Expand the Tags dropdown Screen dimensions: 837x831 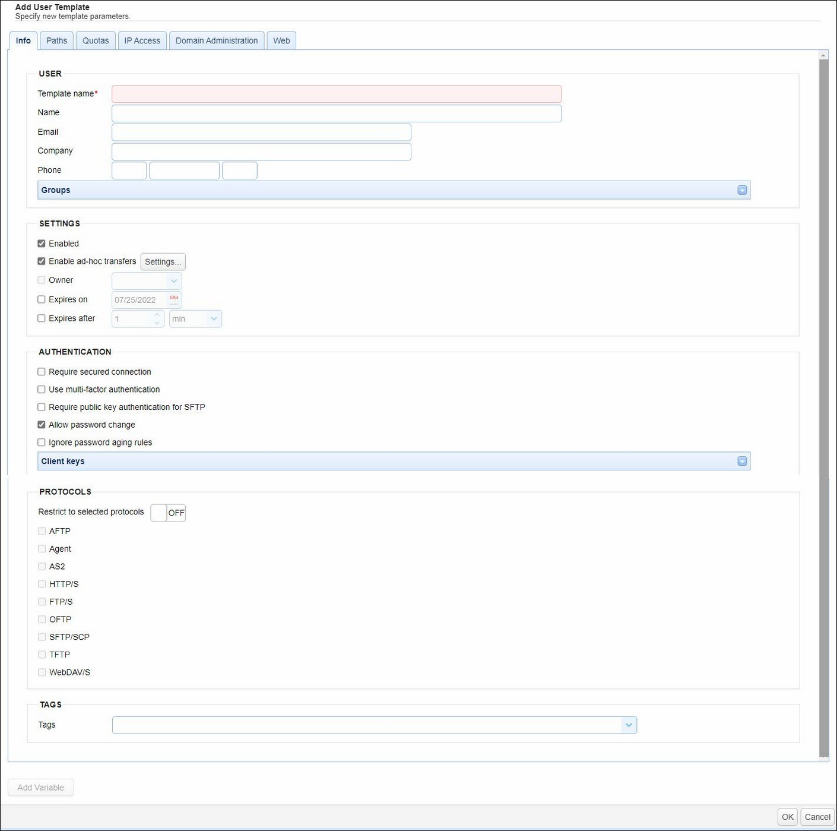tap(629, 725)
